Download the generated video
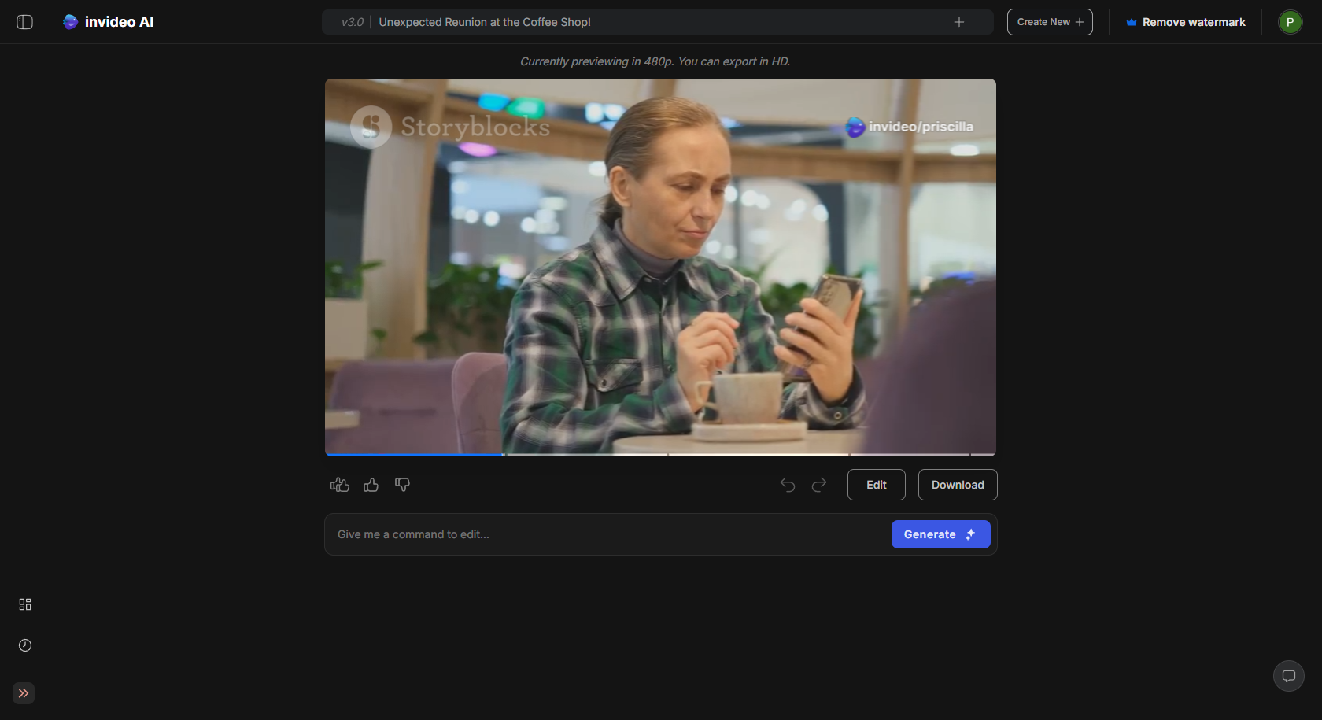 957,485
